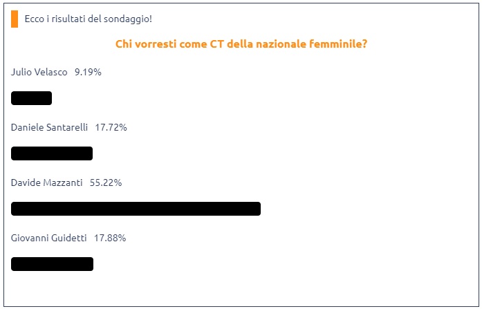This screenshot has width=482, height=309.
Task: Click Daniele Santarelli's black result bar
Action: [x=52, y=153]
